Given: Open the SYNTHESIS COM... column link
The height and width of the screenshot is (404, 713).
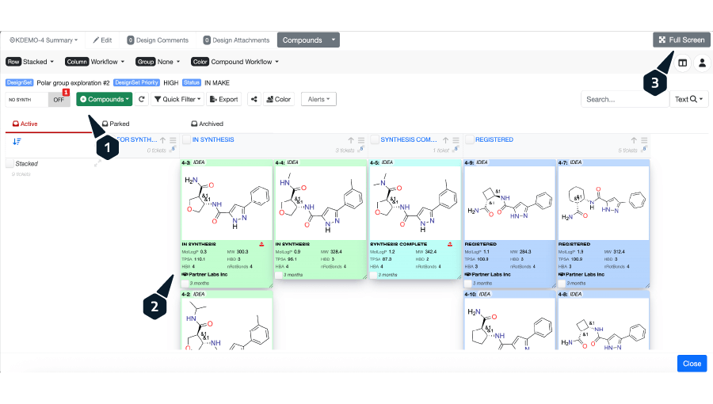Looking at the screenshot, I should [x=408, y=139].
